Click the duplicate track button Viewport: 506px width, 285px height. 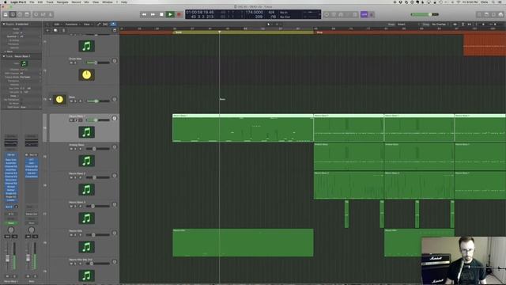pos(55,30)
